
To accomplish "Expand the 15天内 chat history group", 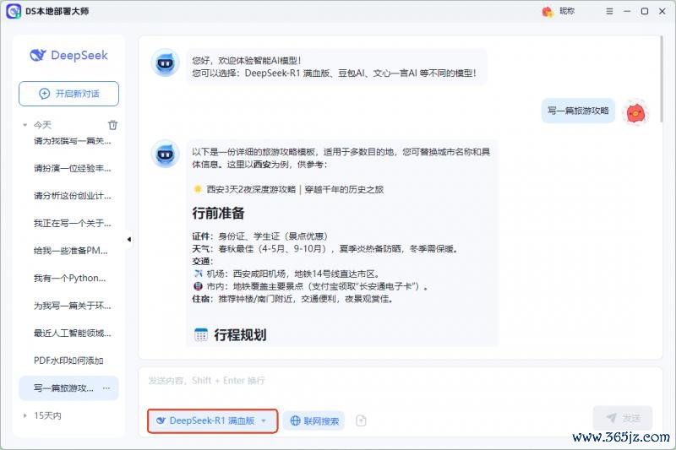I will pos(25,415).
